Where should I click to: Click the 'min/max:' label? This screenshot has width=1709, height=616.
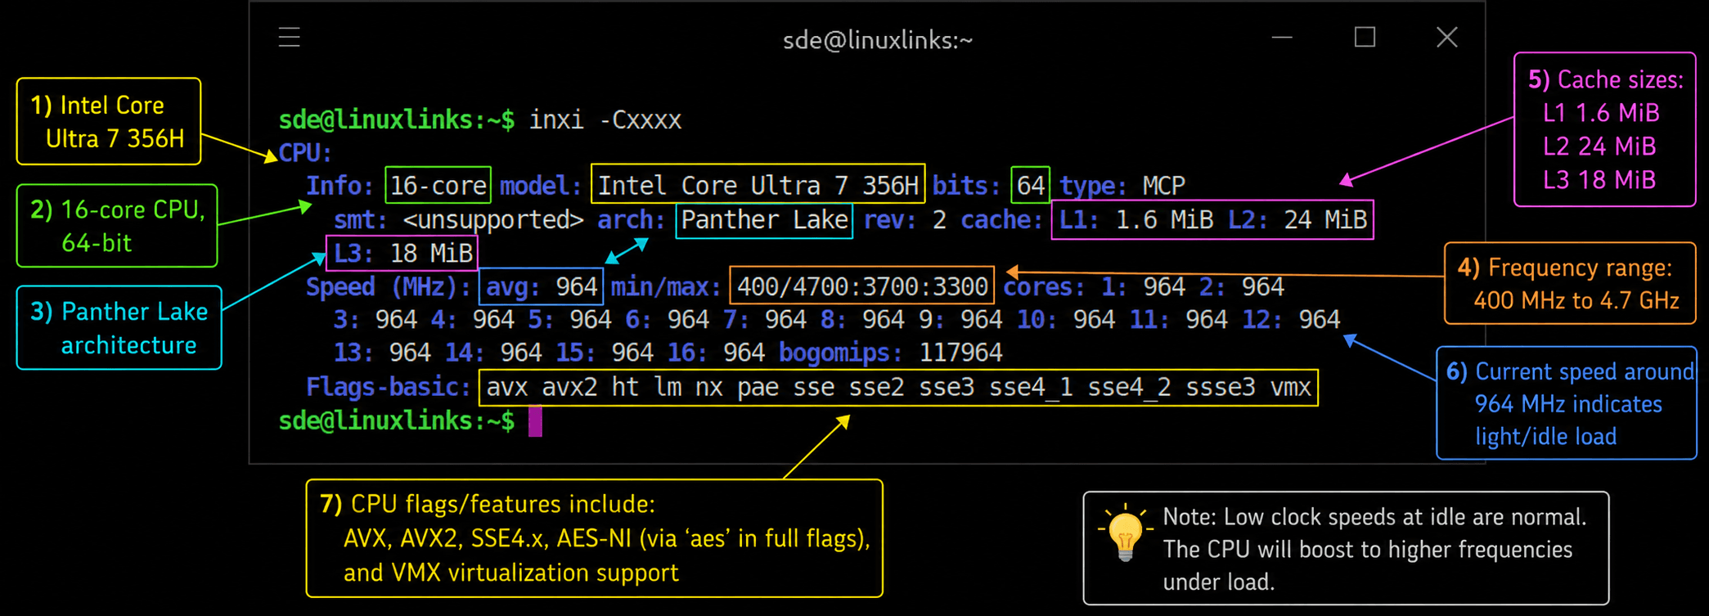[666, 287]
